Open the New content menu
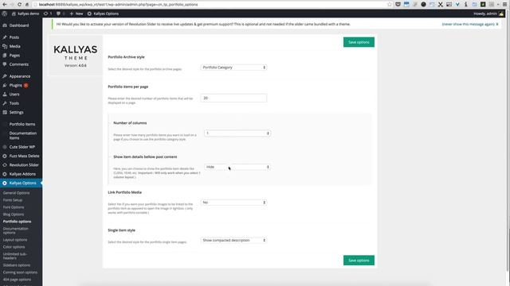 point(76,14)
